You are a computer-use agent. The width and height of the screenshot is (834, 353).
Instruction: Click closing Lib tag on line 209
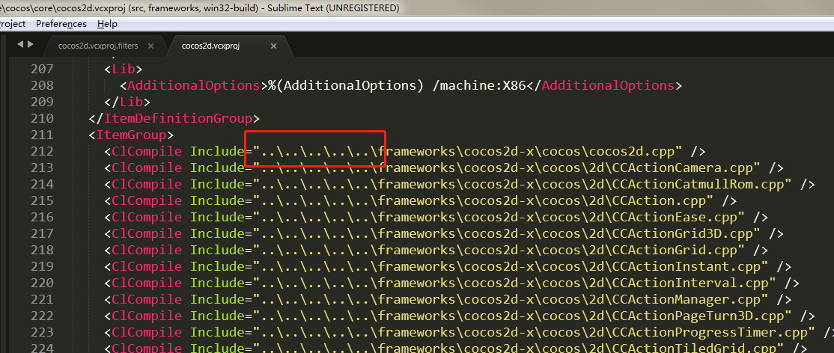point(128,102)
